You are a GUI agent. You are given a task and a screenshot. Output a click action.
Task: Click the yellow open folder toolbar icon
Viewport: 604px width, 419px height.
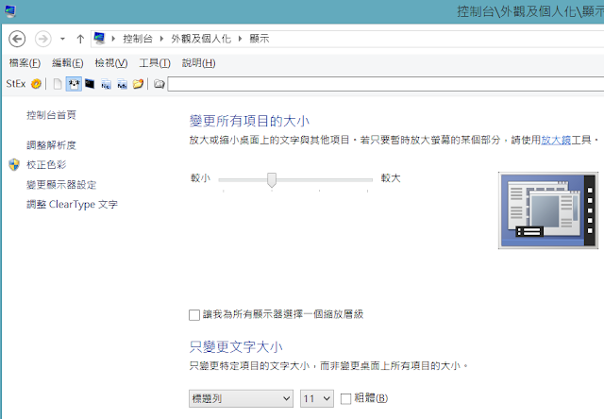tap(138, 84)
